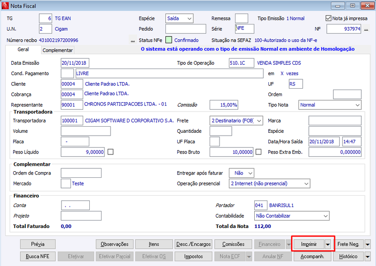The height and width of the screenshot is (266, 376).
Task: Click the Imprimir button
Action: [309, 244]
